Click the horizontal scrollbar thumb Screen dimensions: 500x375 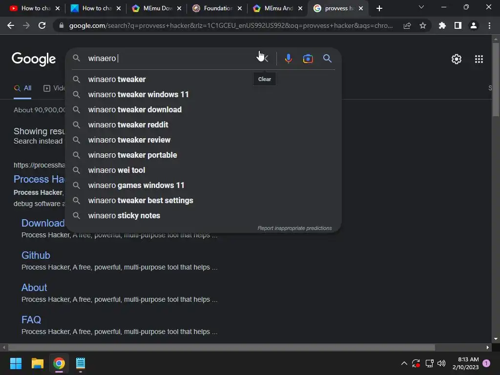click(222, 347)
